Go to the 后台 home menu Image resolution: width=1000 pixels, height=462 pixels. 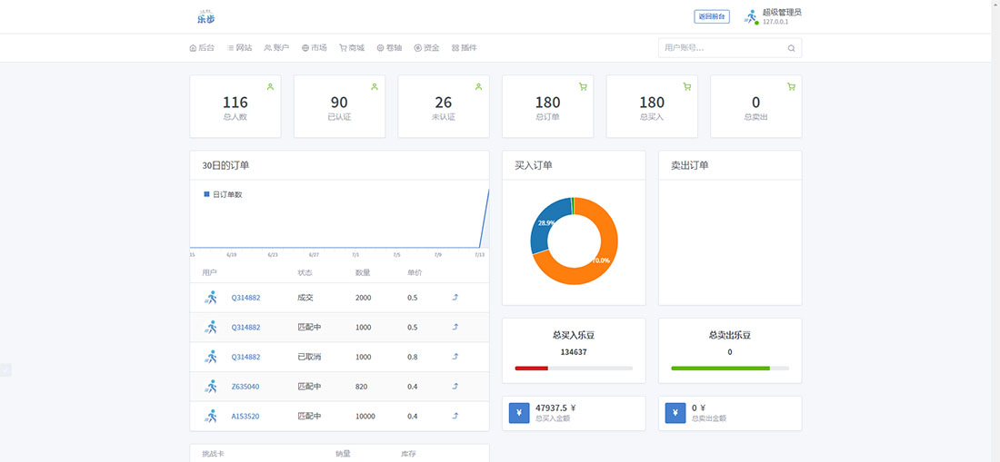202,48
